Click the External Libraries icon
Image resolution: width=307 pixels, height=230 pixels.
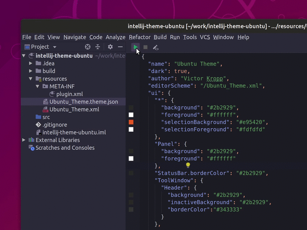pos(31,140)
